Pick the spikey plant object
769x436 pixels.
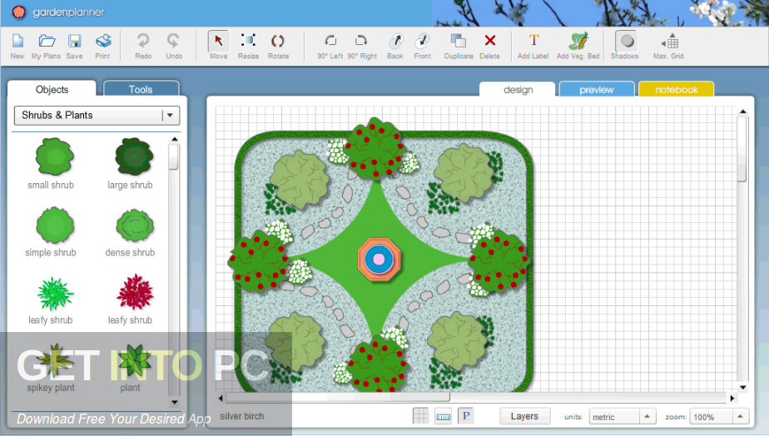pyautogui.click(x=55, y=360)
